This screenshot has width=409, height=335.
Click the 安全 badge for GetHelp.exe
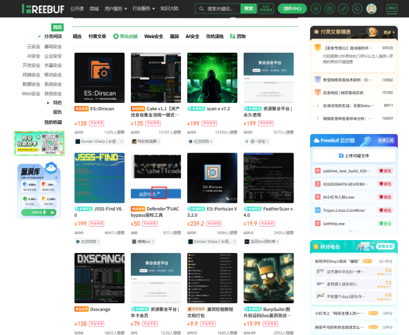click(x=385, y=224)
